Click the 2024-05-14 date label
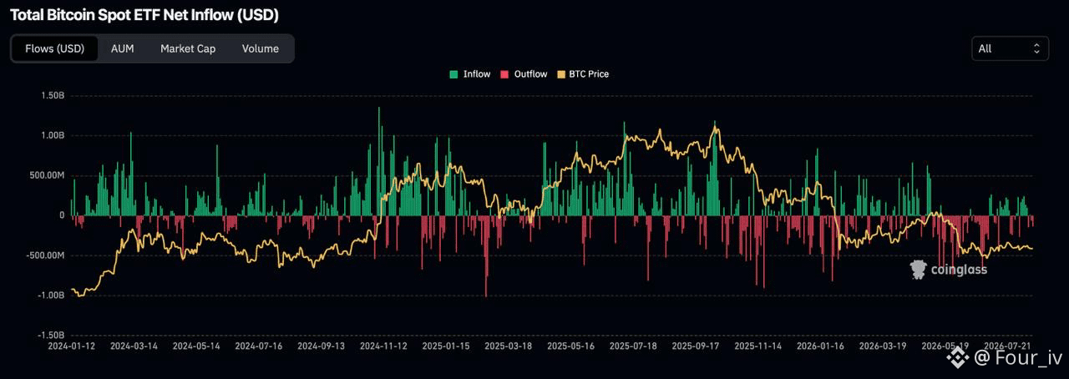 (x=198, y=346)
